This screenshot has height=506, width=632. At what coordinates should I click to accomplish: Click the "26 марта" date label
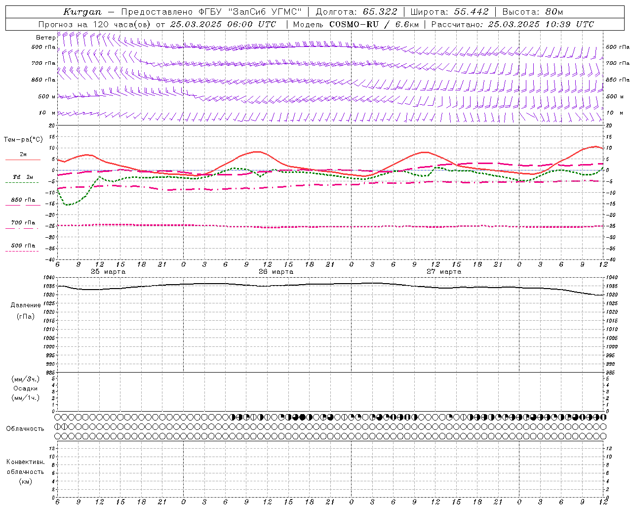276,272
